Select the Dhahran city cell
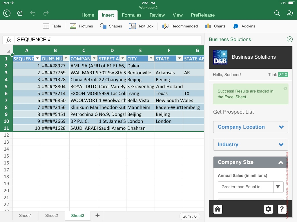The height and width of the screenshot is (222, 297). [x=141, y=128]
